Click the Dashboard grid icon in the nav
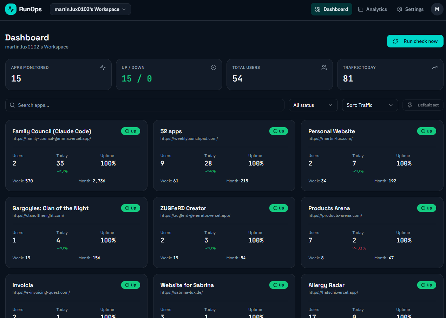 click(318, 9)
